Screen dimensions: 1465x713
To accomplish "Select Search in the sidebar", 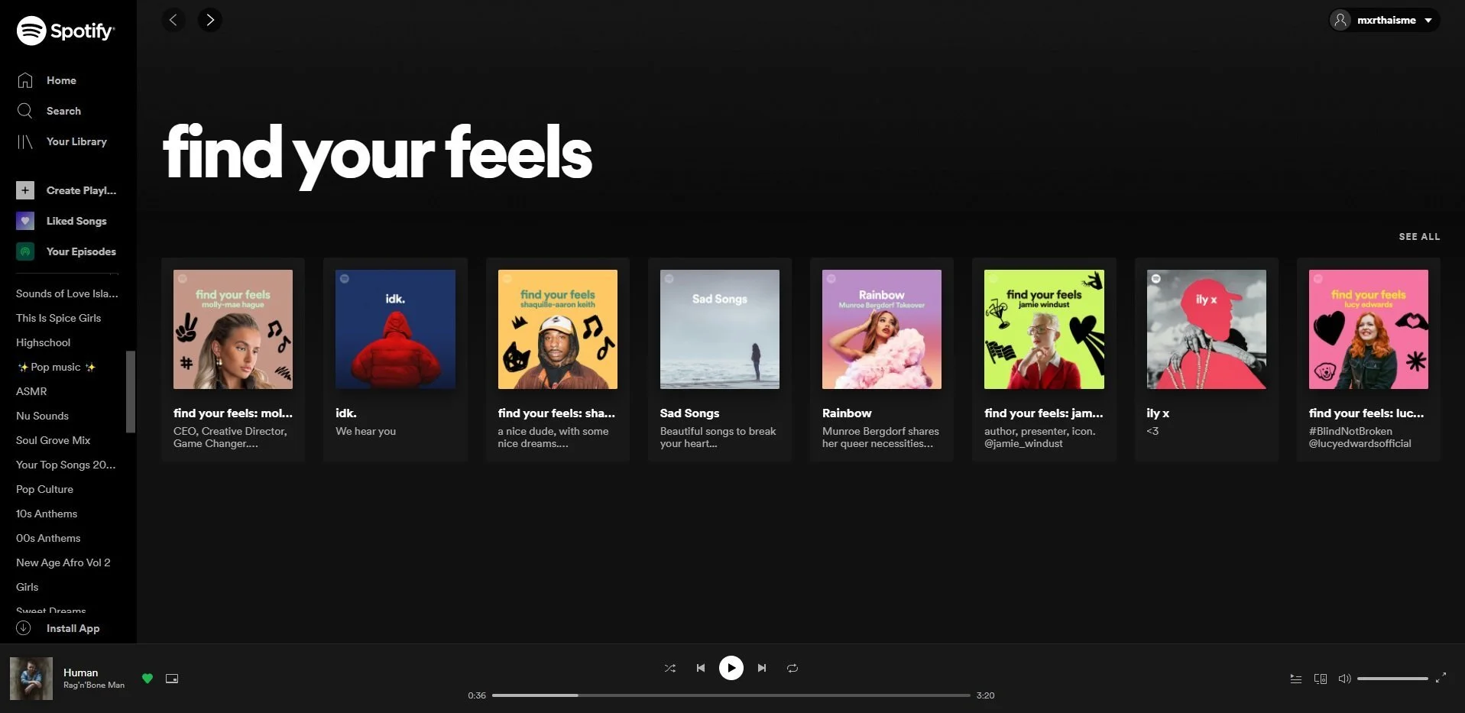I will [63, 111].
